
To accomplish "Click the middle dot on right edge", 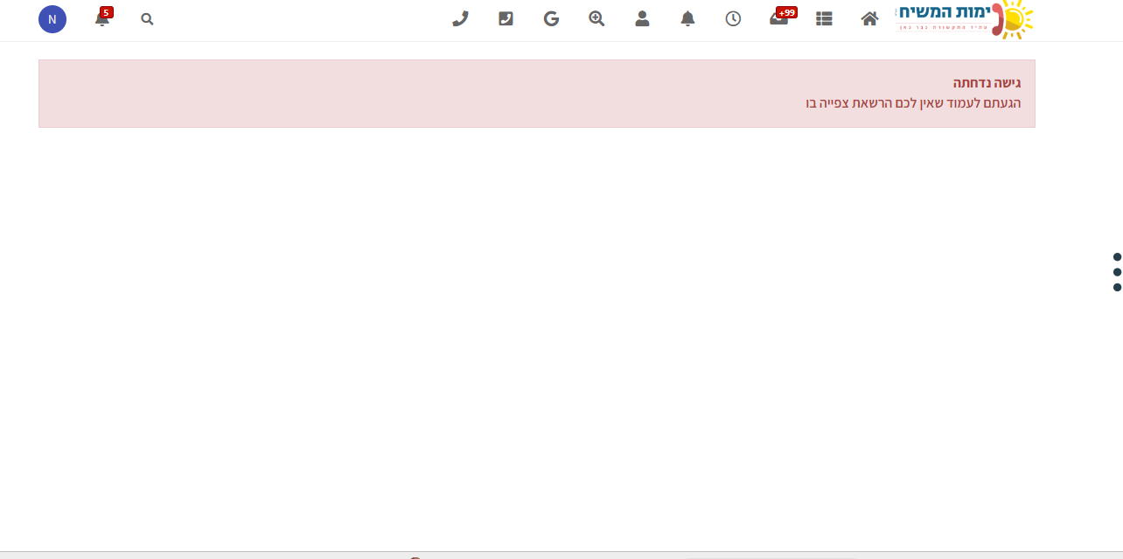I will pos(1117,272).
